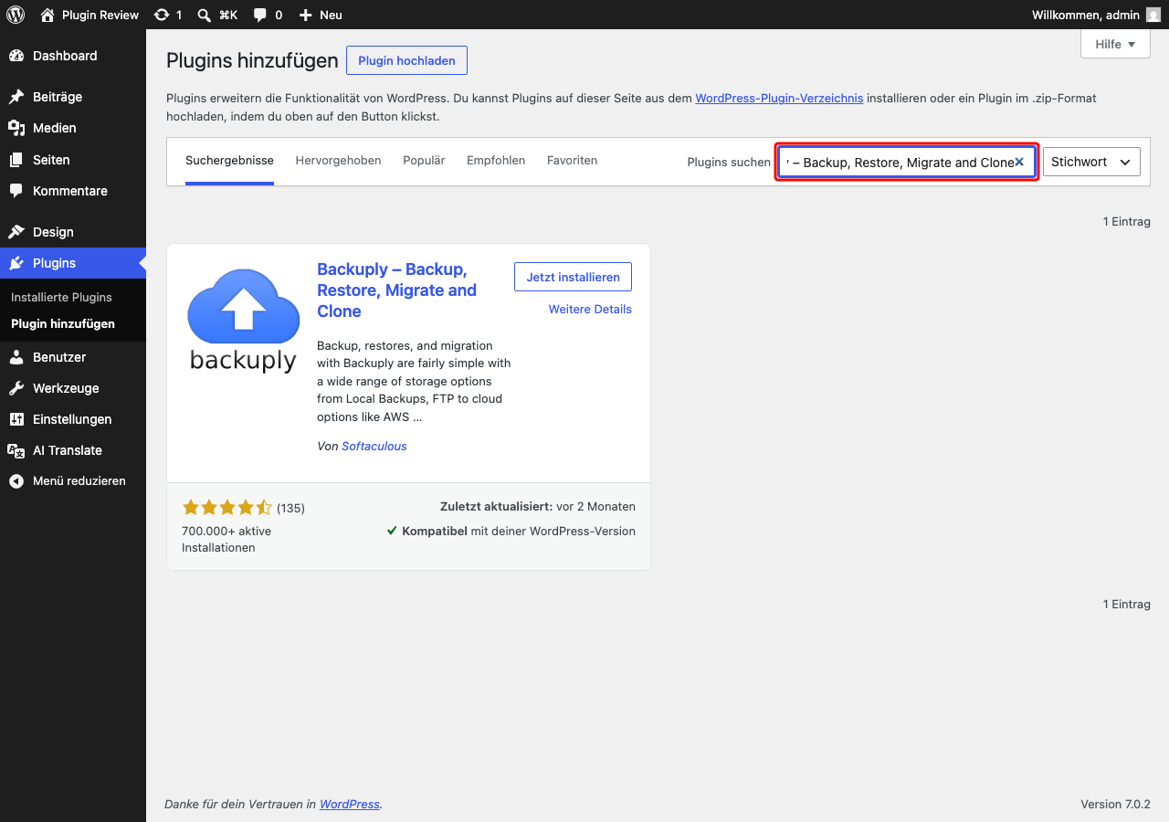Click the plus icon for Neu

coord(306,15)
